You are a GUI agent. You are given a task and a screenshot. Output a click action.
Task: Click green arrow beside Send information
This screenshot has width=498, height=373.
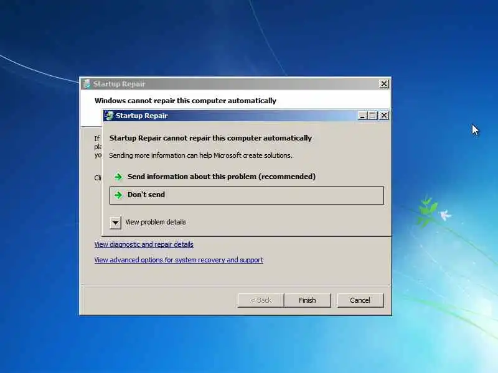[118, 177]
